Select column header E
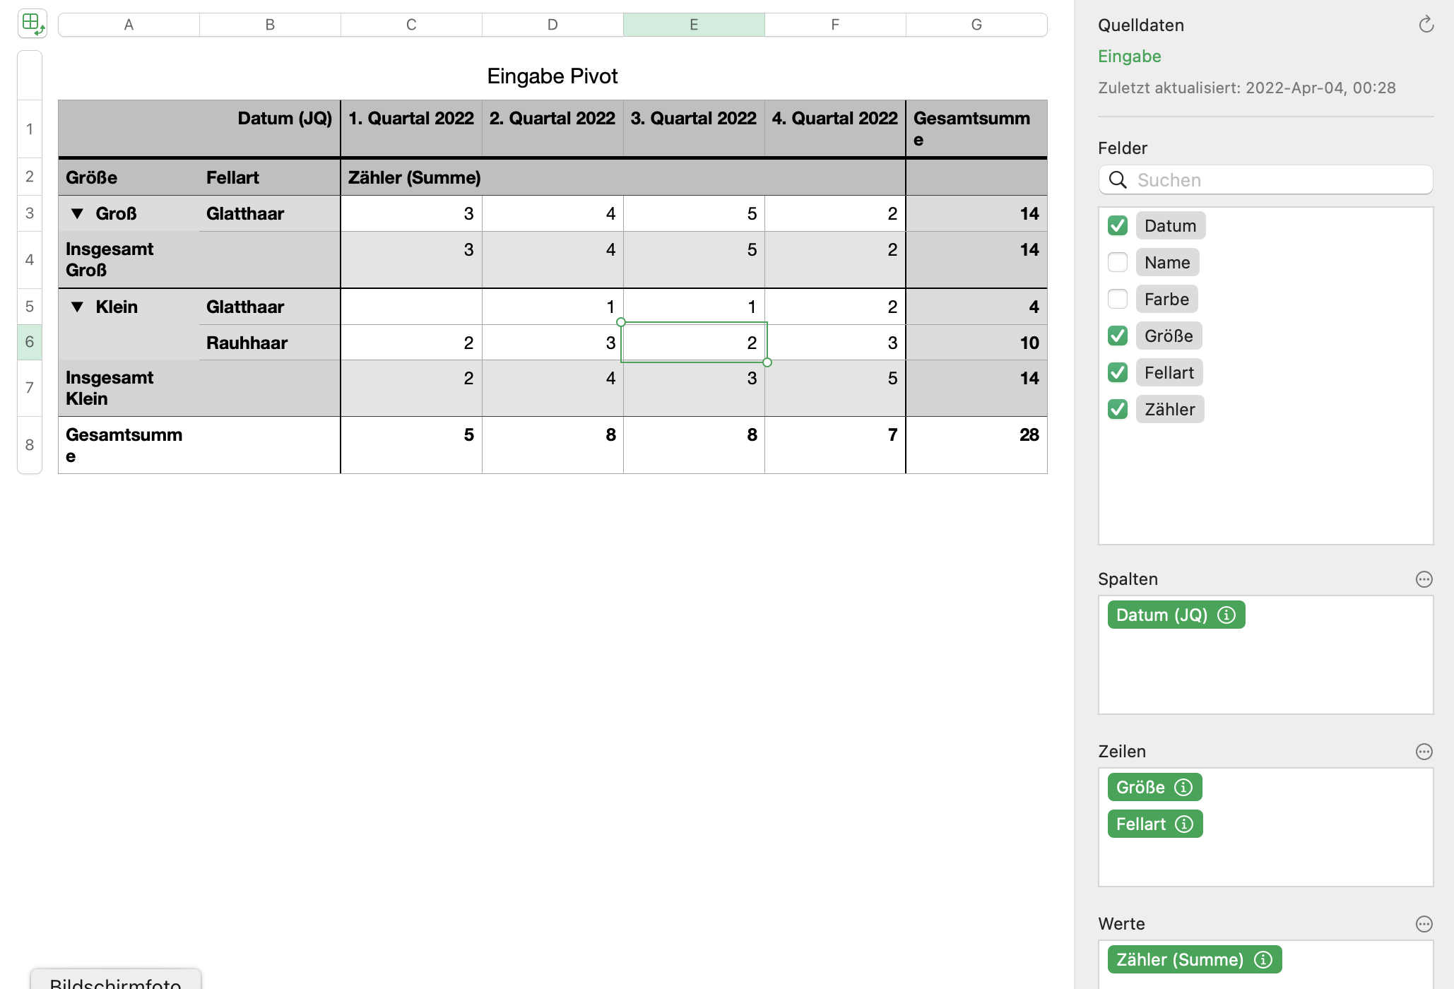This screenshot has height=989, width=1454. 694,25
